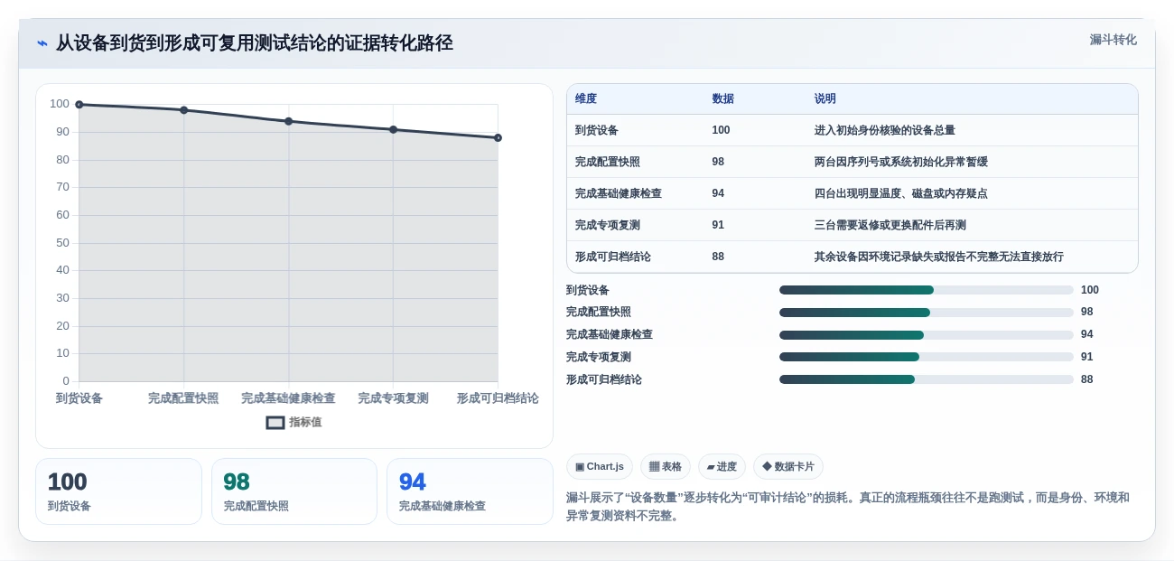Click table value 100
This screenshot has width=1174, height=561.
pos(721,130)
